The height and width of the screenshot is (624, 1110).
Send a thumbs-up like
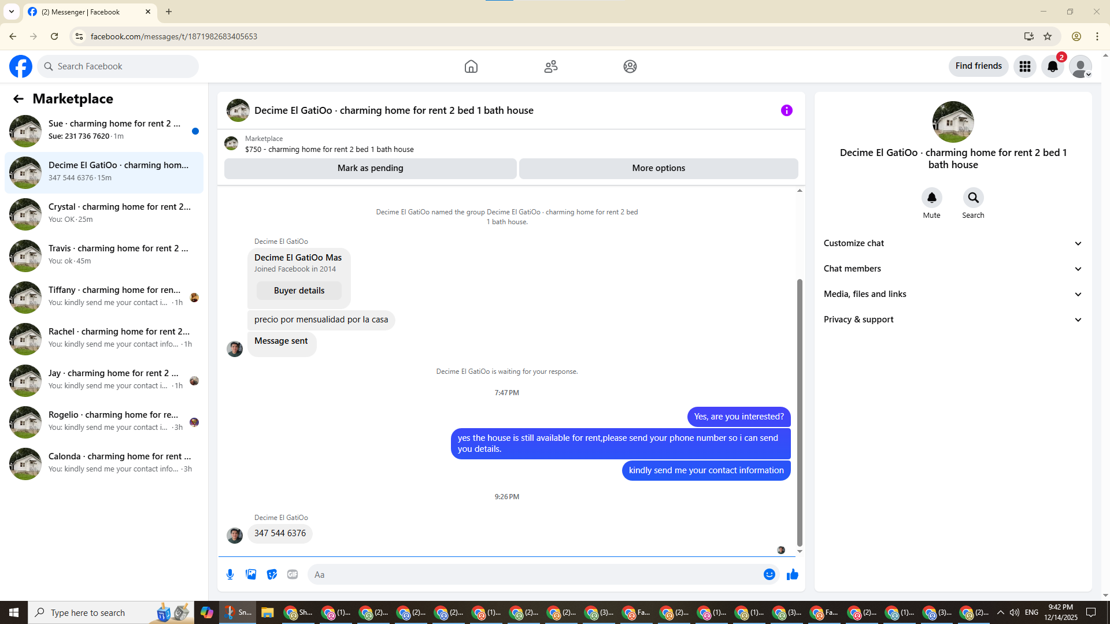tap(792, 574)
